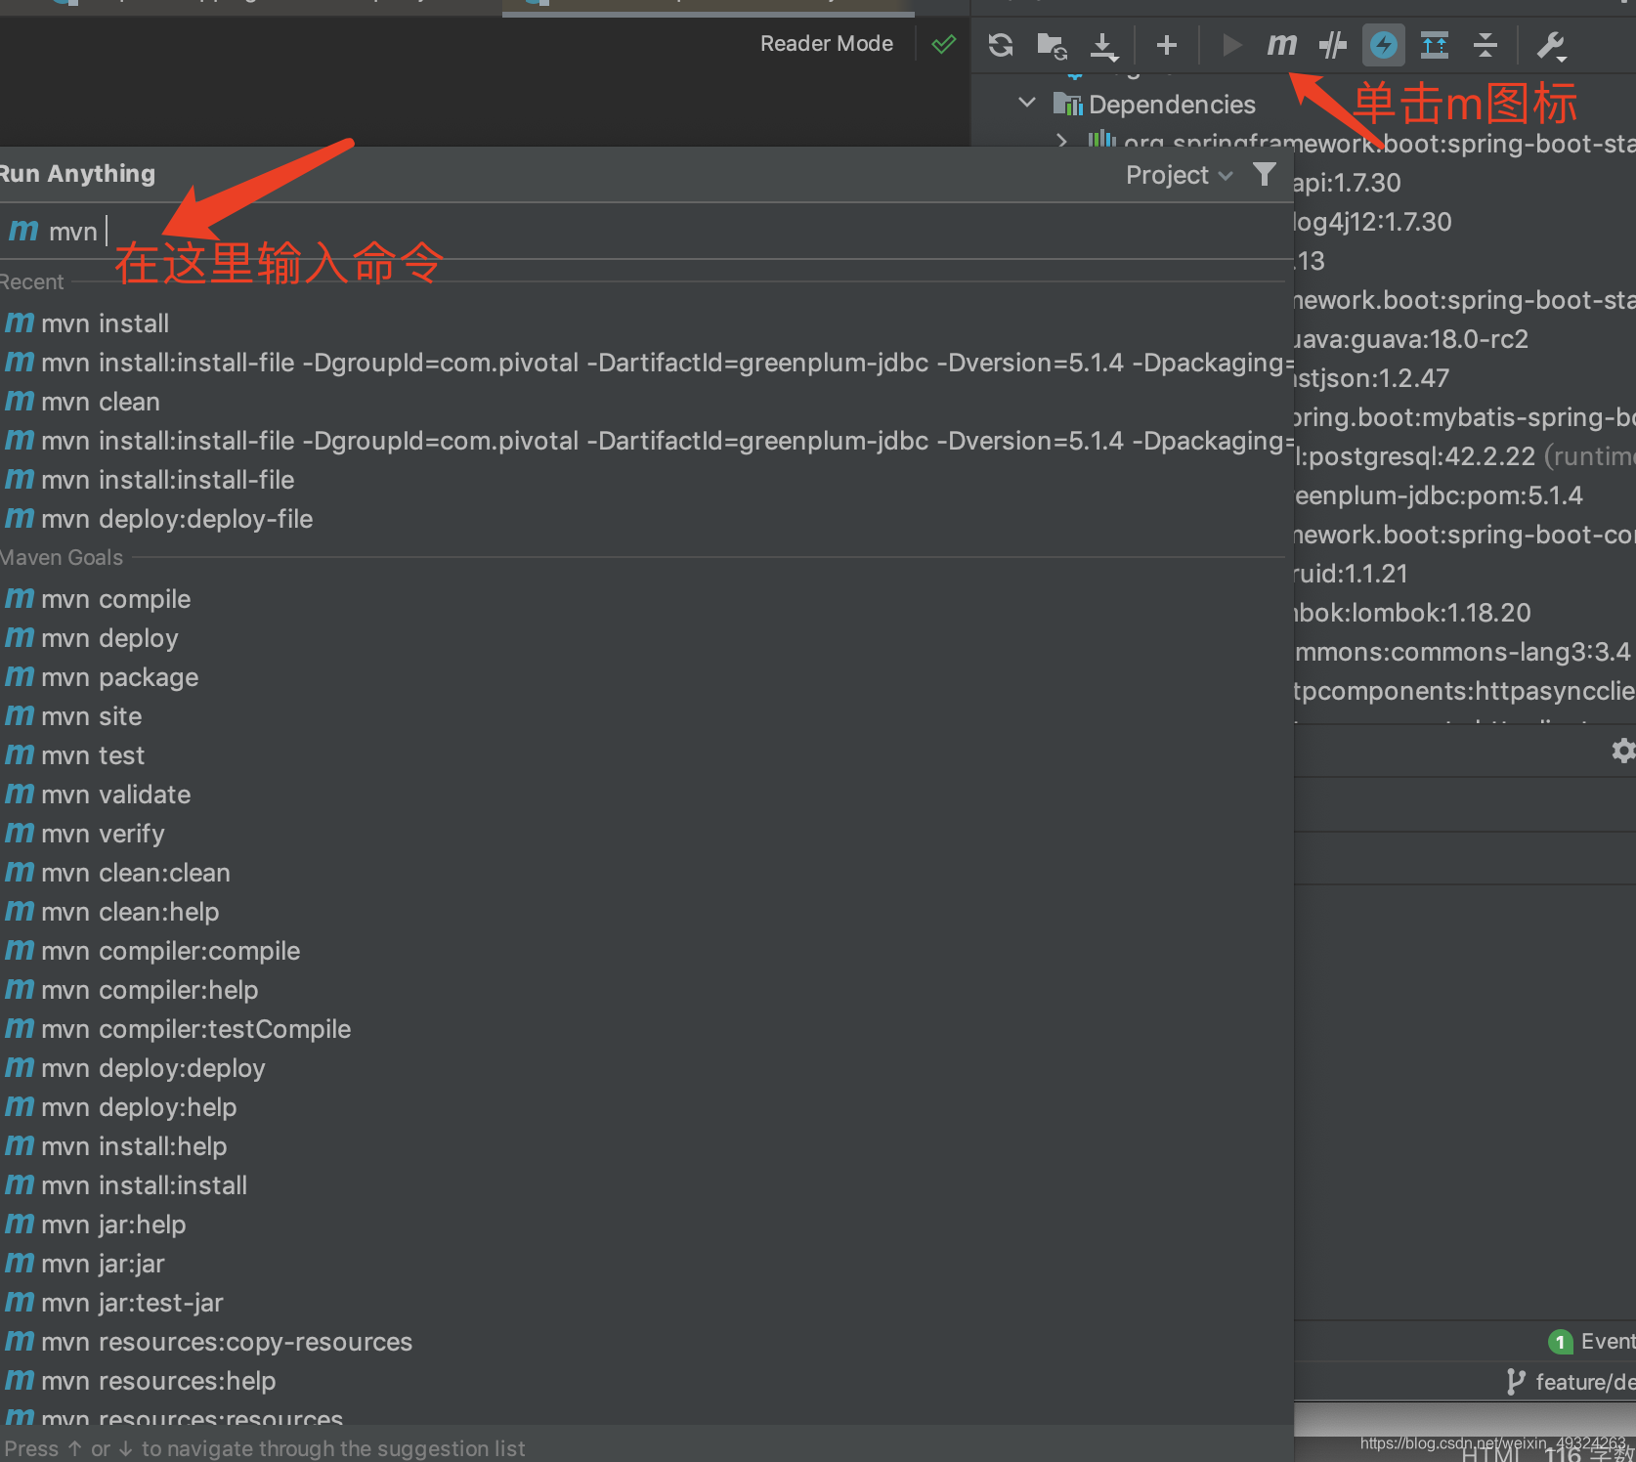The image size is (1636, 1462).
Task: Select log4j12:1.7.30 dependency in Maven panel
Action: click(1372, 222)
